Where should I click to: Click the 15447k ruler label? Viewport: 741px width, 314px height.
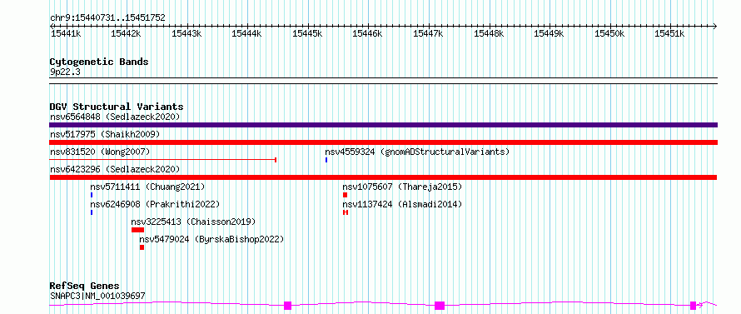428,33
